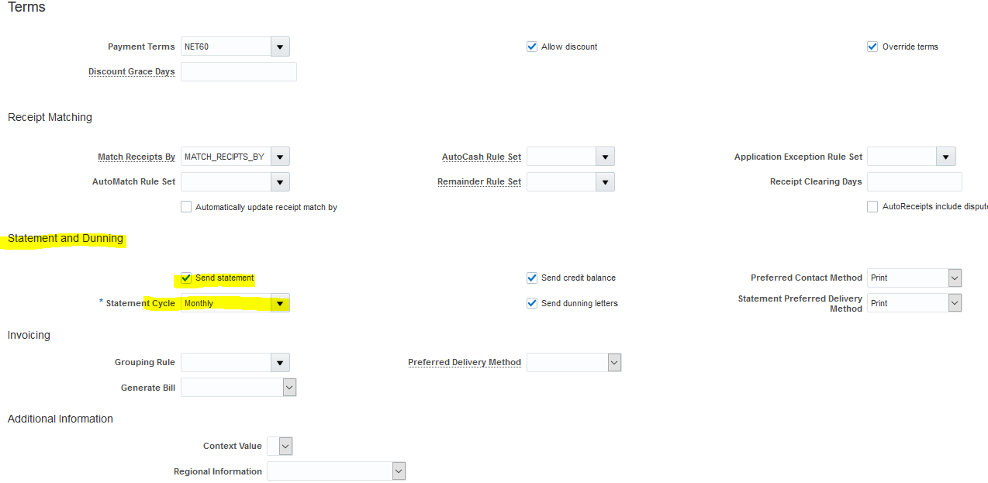
Task: Open the Statement Preferred Delivery Method dropdown
Action: pyautogui.click(x=955, y=302)
